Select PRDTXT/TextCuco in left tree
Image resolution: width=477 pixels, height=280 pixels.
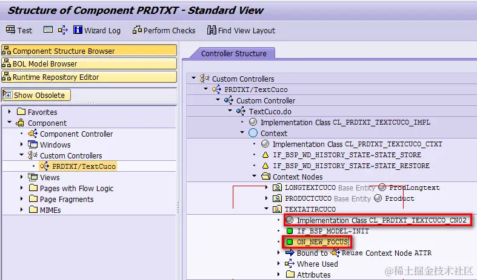tap(84, 166)
